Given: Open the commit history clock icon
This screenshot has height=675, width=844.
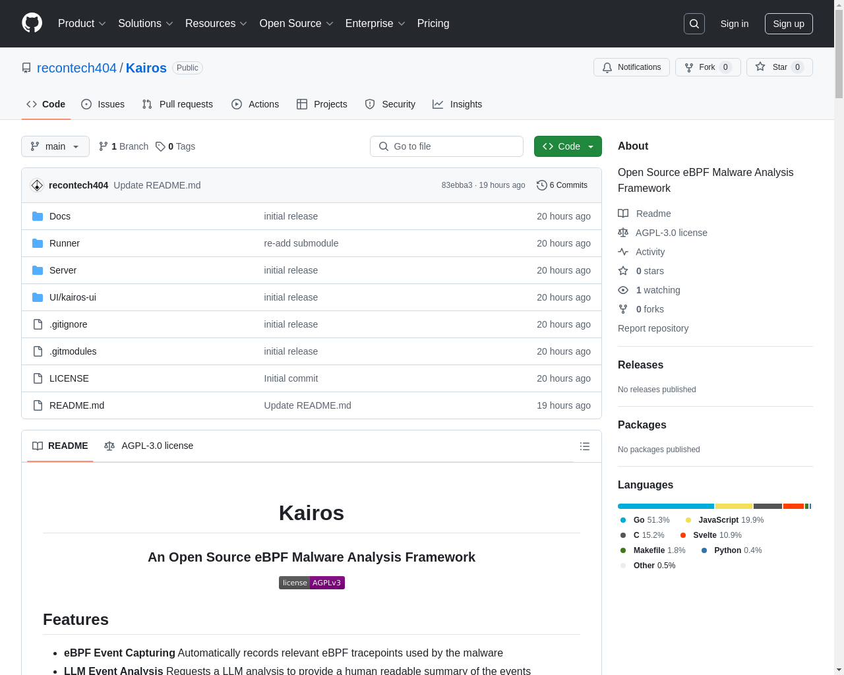Looking at the screenshot, I should pyautogui.click(x=542, y=185).
